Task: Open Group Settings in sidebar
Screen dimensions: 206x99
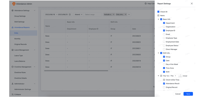Action: (x=20, y=16)
